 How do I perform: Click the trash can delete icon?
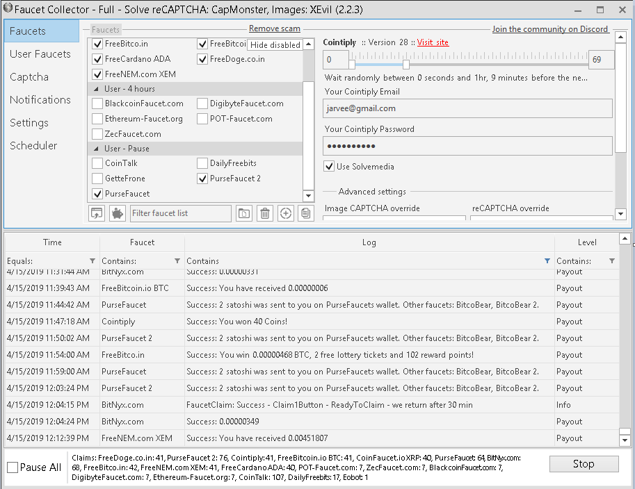(x=265, y=213)
